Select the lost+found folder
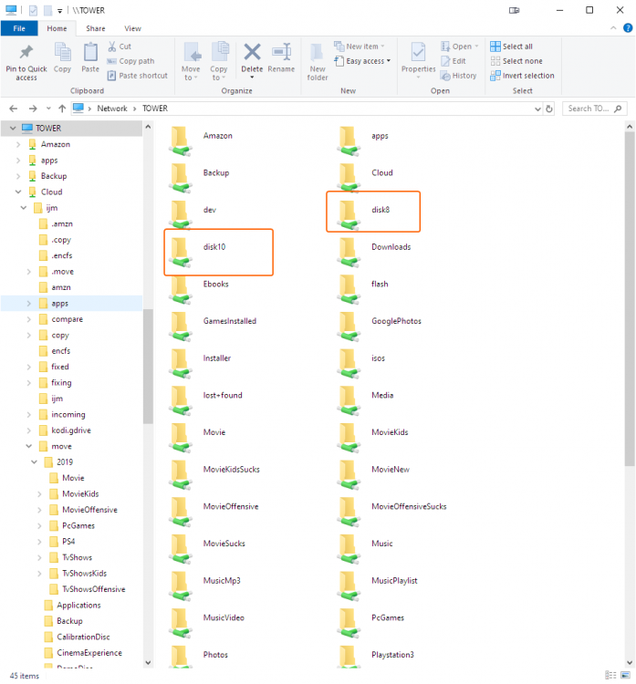 [x=223, y=395]
